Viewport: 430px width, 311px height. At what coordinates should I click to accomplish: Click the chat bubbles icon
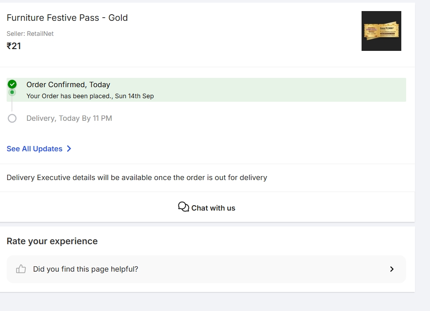(183, 207)
